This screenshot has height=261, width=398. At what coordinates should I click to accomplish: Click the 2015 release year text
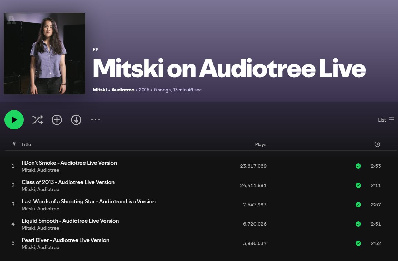pyautogui.click(x=144, y=90)
